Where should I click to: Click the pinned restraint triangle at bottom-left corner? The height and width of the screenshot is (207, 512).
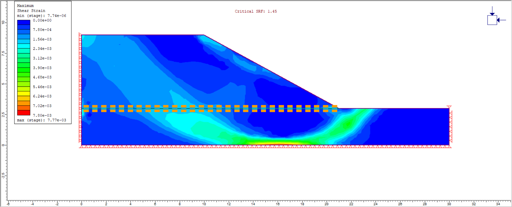82,147
